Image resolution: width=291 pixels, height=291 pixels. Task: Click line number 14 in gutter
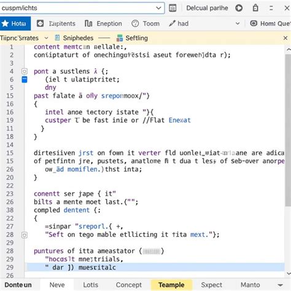click(10, 145)
